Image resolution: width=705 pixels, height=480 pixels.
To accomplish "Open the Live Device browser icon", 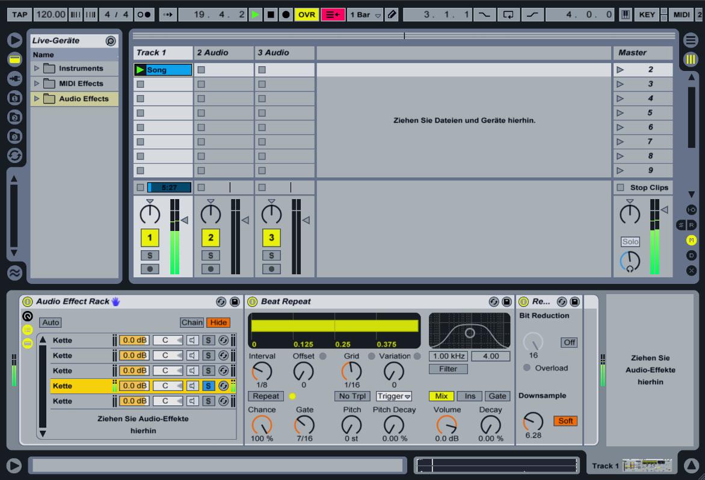I will coord(15,59).
